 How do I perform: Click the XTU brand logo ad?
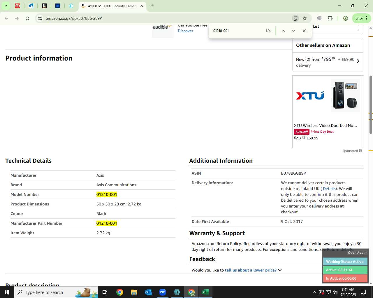[310, 96]
